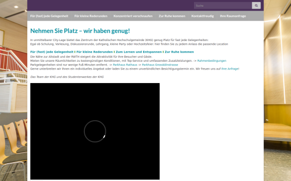Open the 'Kontaktfreudig' nav item
This screenshot has width=291, height=181.
[203, 16]
